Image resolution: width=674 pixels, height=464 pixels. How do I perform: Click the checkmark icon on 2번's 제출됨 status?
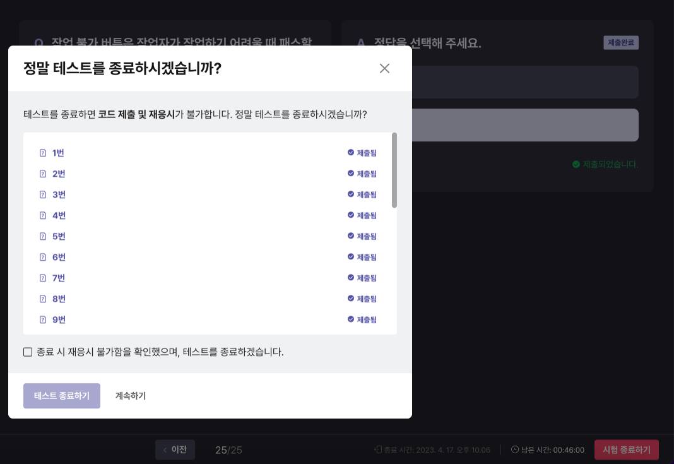[x=351, y=174]
